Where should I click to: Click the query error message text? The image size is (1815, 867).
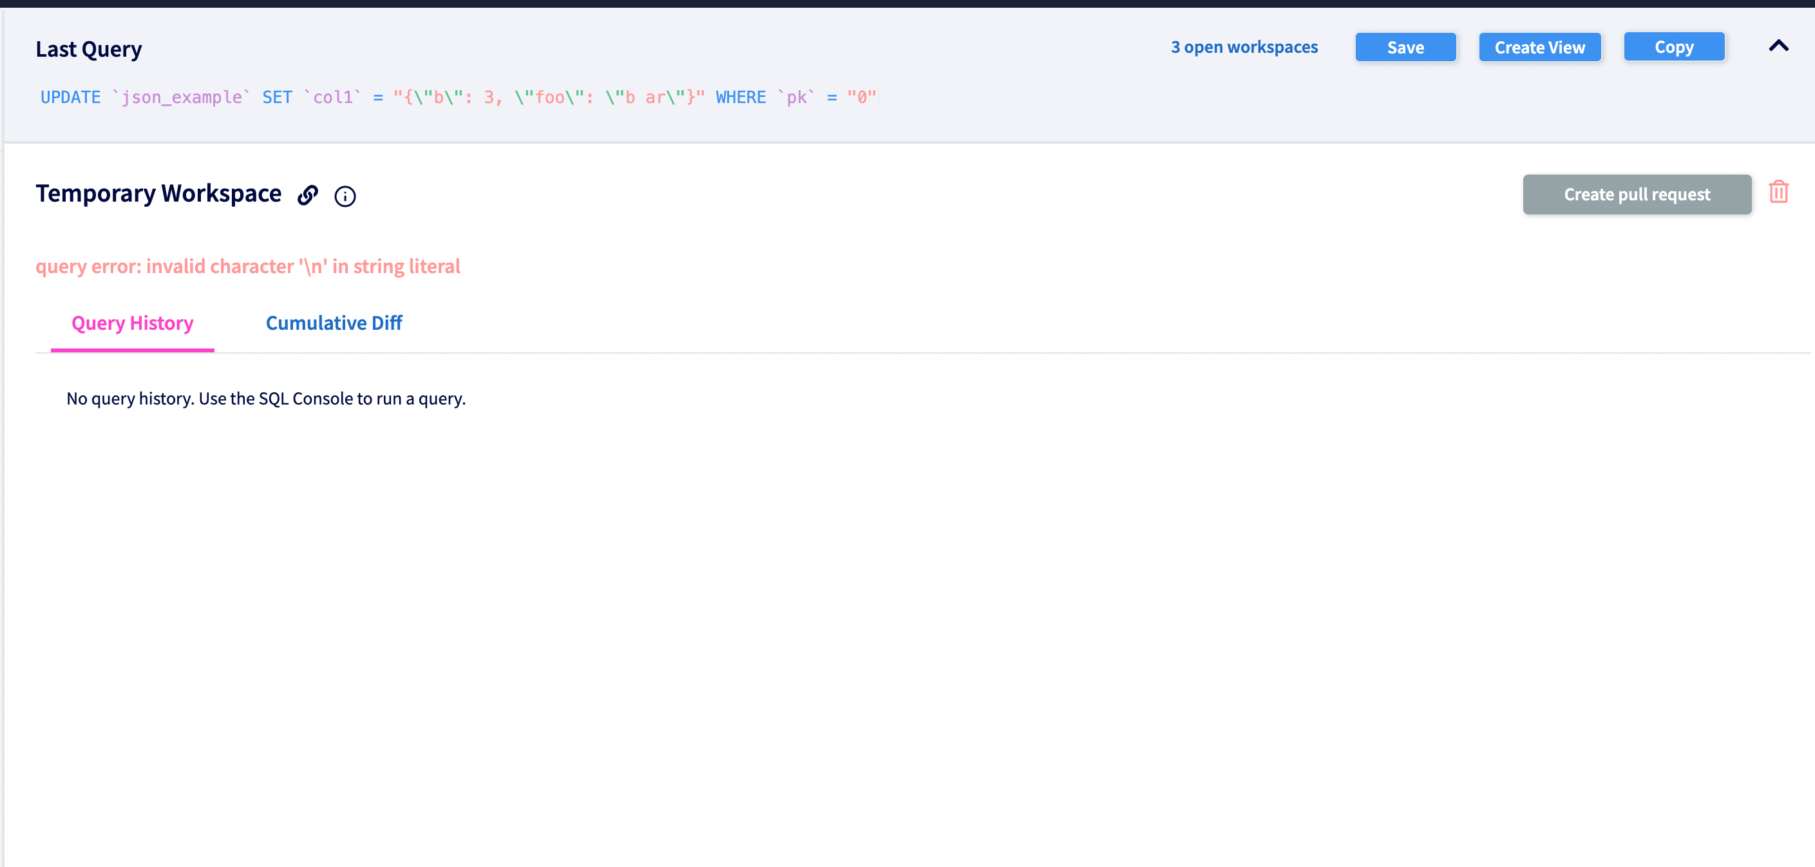[248, 267]
